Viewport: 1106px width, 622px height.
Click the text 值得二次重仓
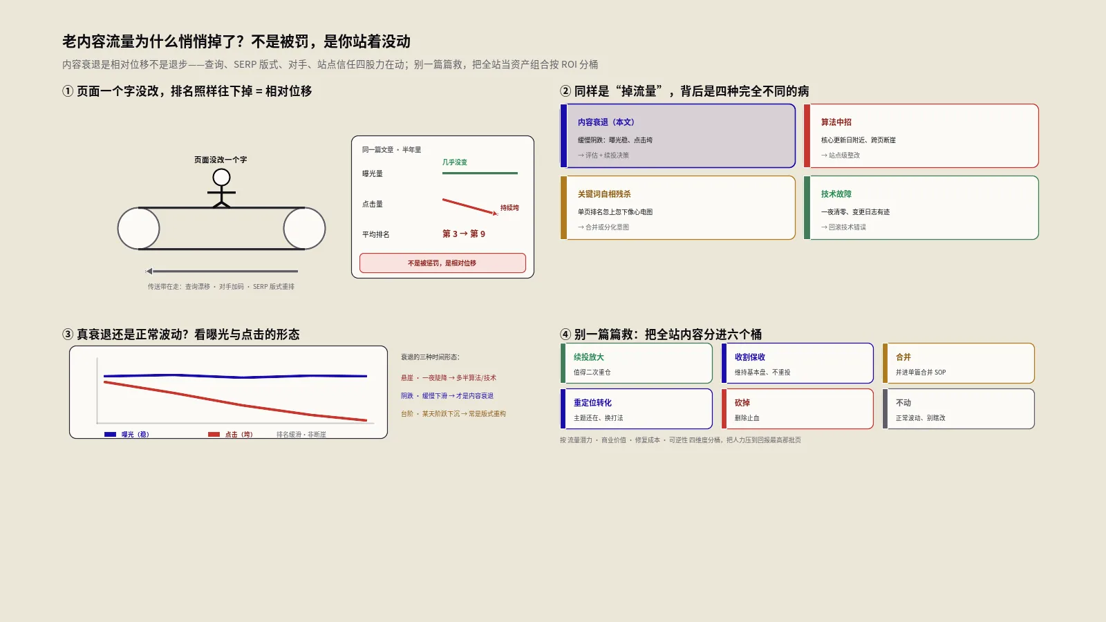click(592, 373)
